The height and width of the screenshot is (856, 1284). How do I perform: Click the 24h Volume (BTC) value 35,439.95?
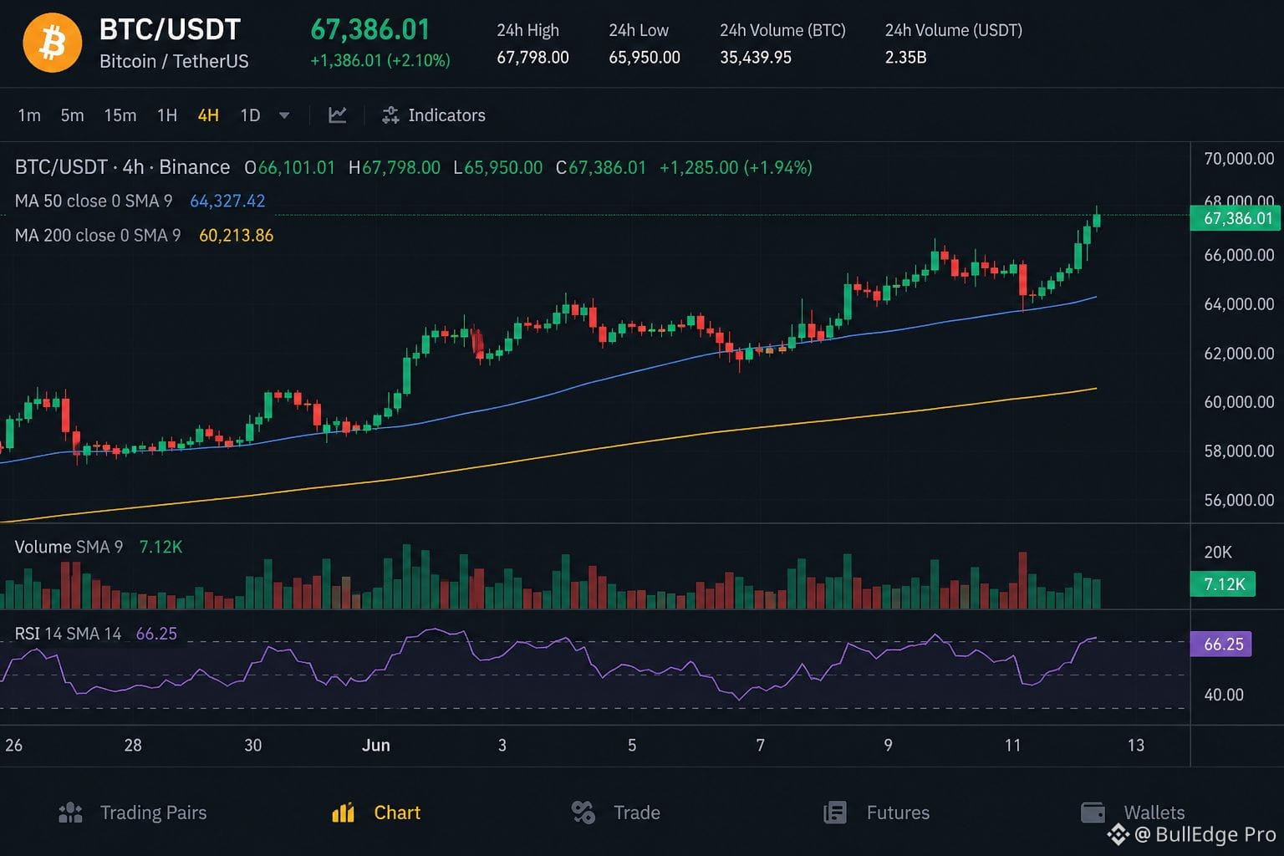tap(756, 58)
